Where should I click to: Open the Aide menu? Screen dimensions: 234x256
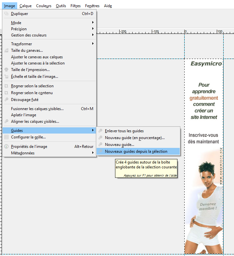[x=108, y=6]
